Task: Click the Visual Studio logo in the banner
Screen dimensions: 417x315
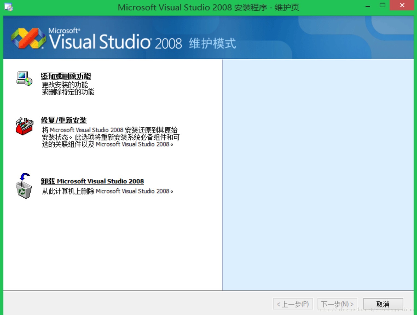Action: pyautogui.click(x=29, y=38)
